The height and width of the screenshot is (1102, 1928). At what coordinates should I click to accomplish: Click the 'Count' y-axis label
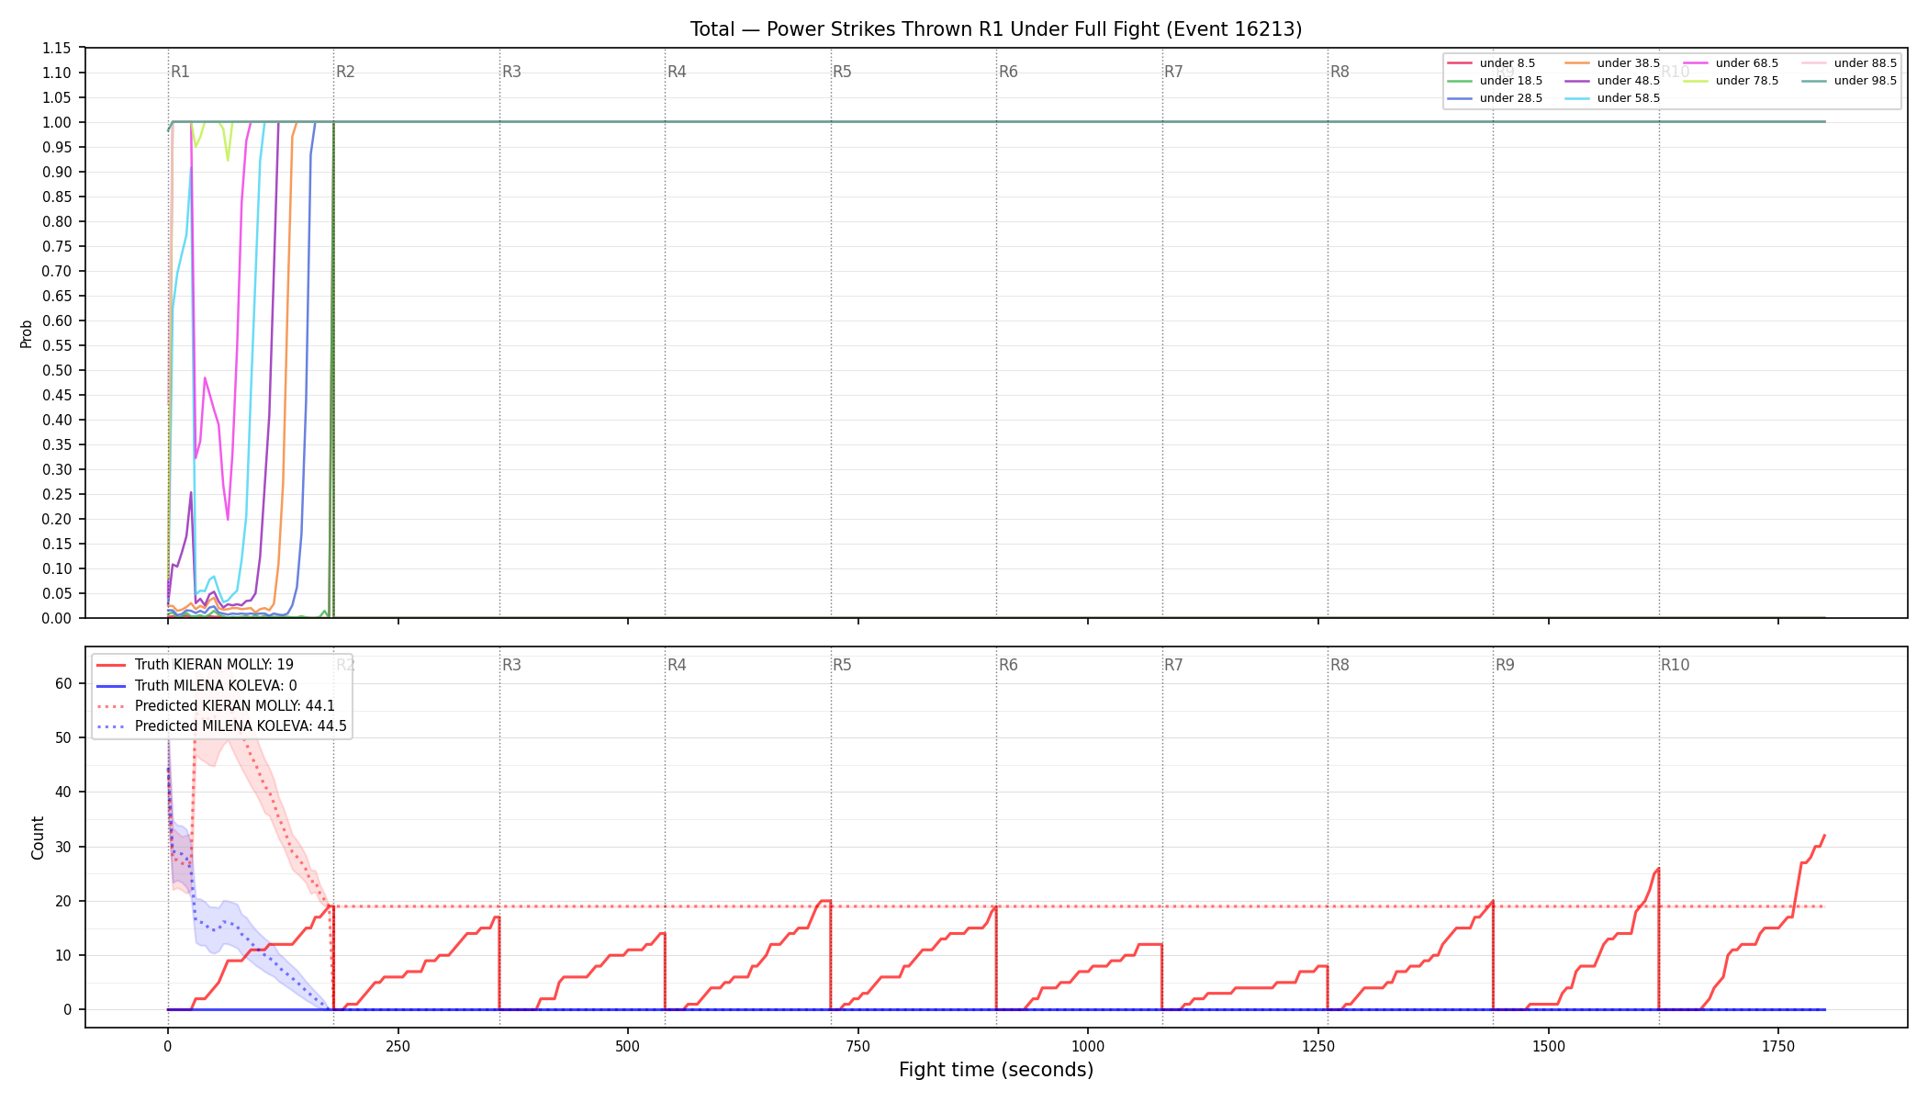coord(38,838)
